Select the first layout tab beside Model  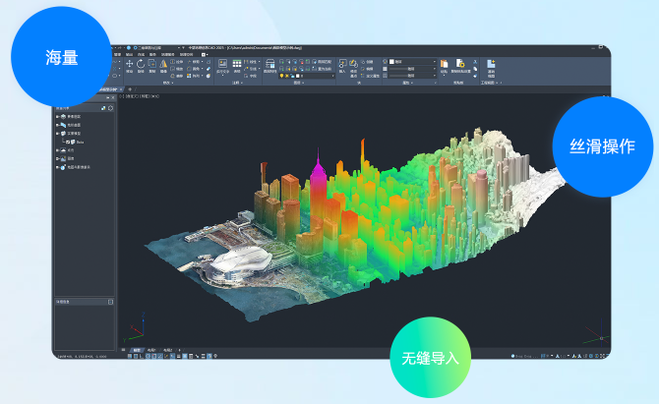click(x=151, y=348)
